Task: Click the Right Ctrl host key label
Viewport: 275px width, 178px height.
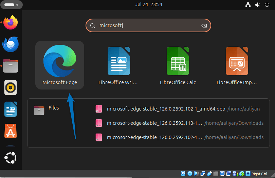Action: [259, 174]
